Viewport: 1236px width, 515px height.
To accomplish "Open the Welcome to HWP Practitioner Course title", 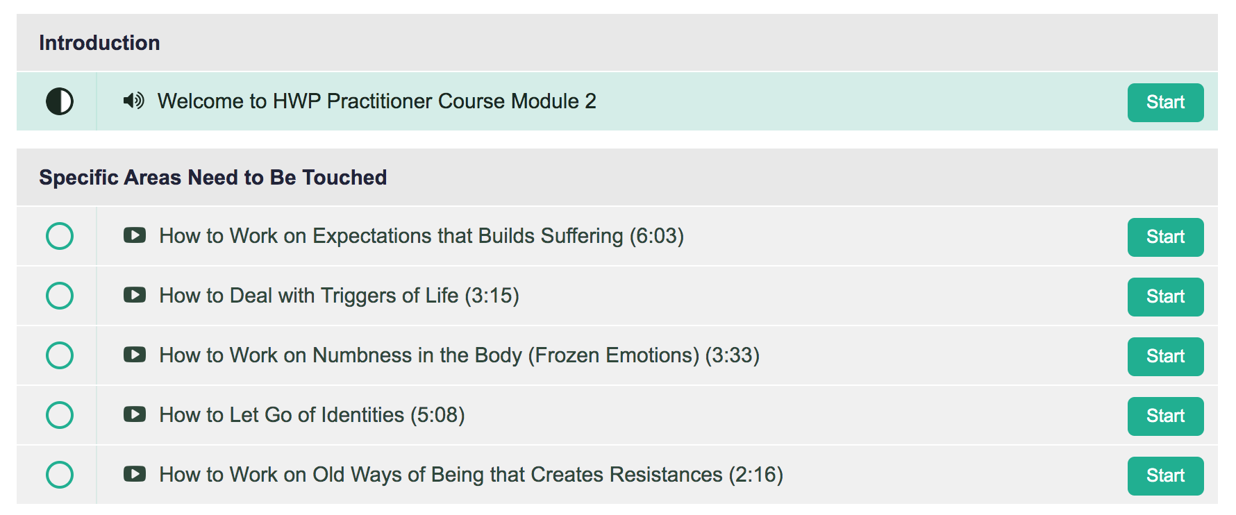I will [x=377, y=101].
